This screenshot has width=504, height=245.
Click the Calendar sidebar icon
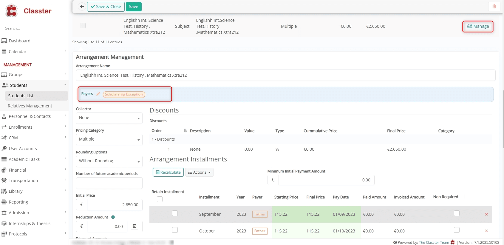[4, 52]
